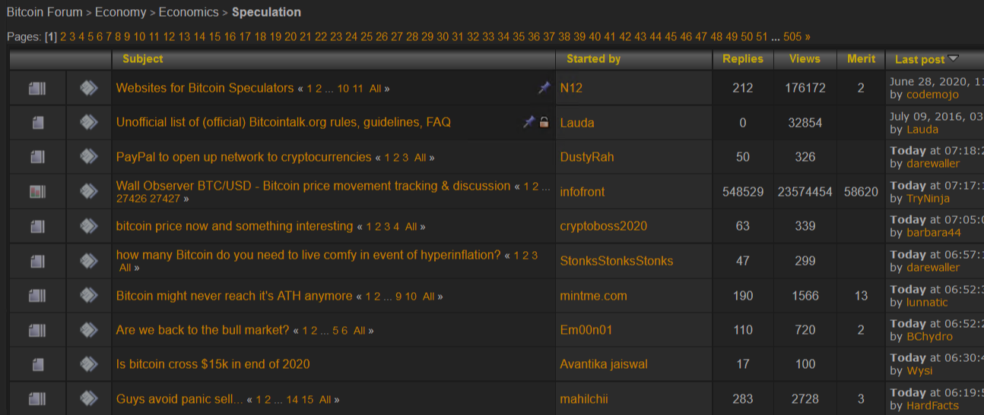The width and height of the screenshot is (984, 415).
Task: Click the message icon beside Guys avoid panic sell
Action: tap(89, 398)
